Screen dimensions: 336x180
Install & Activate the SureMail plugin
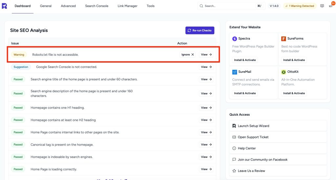(245, 93)
